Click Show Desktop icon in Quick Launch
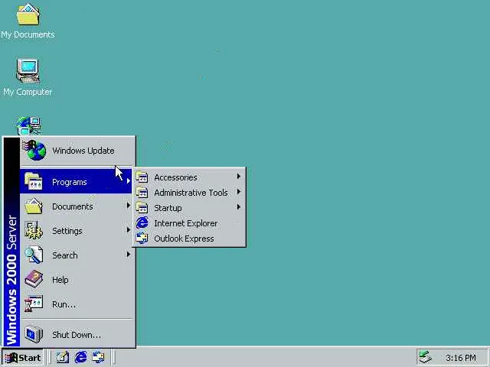Image resolution: width=490 pixels, height=367 pixels. (63, 357)
